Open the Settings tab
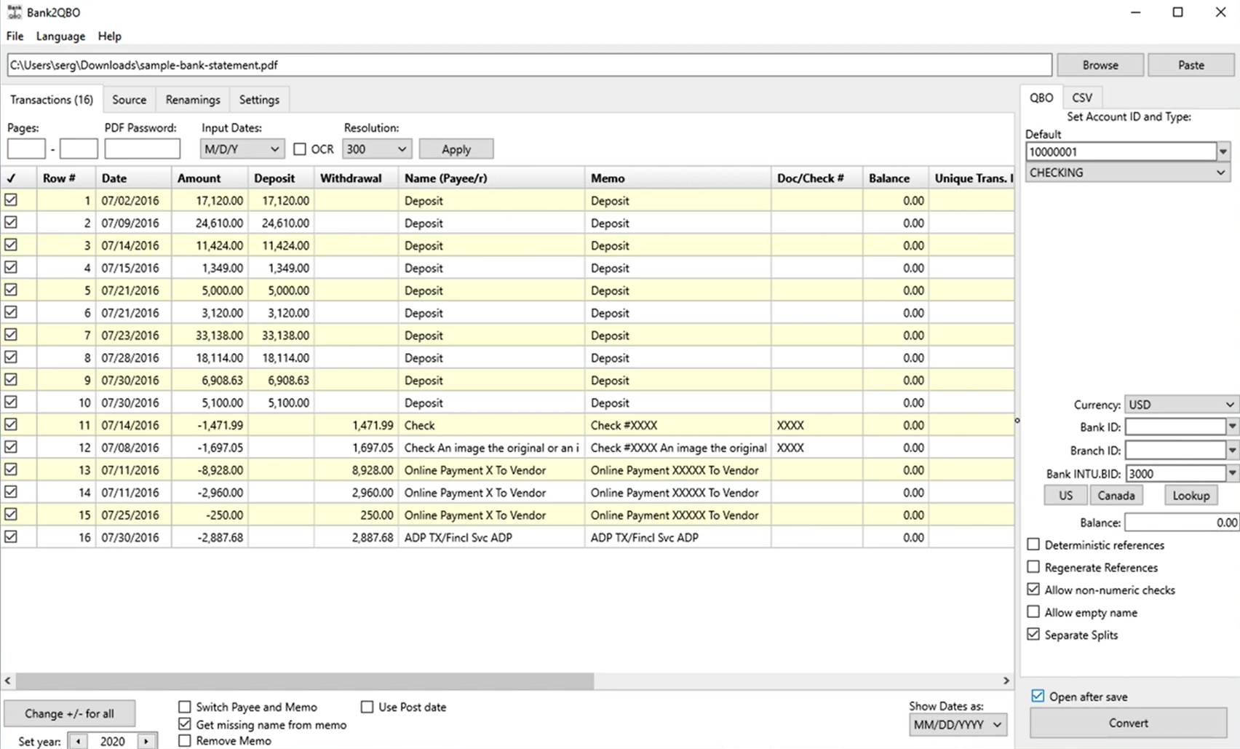1240x749 pixels. [x=259, y=100]
